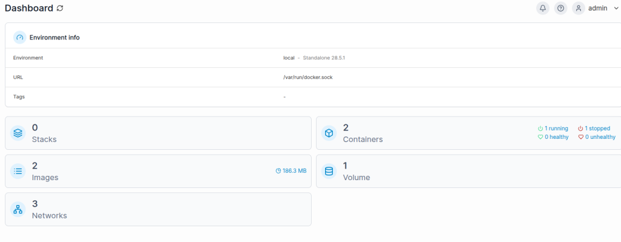The width and height of the screenshot is (621, 242).
Task: Open the notifications bell icon
Action: 543,8
